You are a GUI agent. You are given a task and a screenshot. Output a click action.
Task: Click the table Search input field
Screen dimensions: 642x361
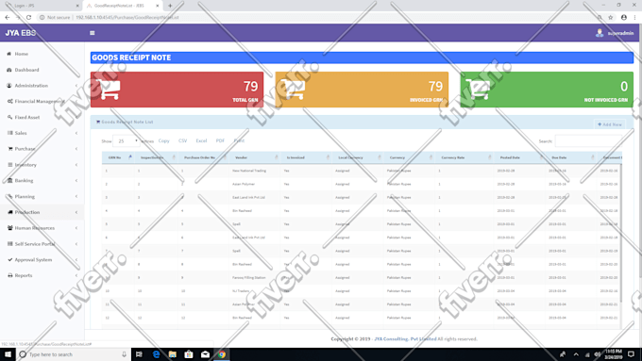coord(588,141)
